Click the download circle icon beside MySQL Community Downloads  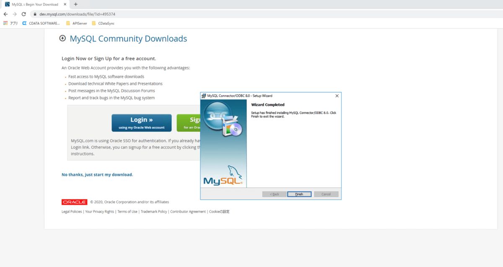click(x=62, y=38)
